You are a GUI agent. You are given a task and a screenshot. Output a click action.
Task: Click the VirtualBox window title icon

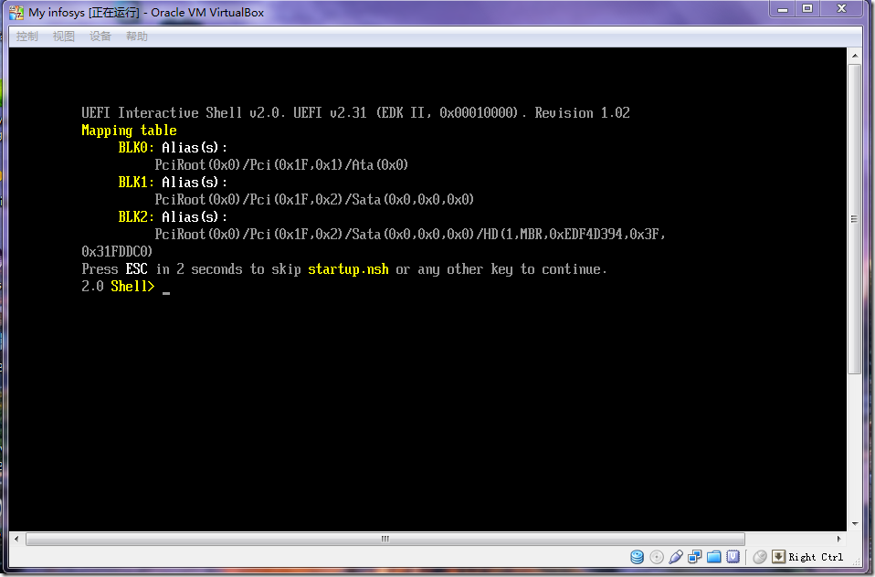click(x=16, y=12)
